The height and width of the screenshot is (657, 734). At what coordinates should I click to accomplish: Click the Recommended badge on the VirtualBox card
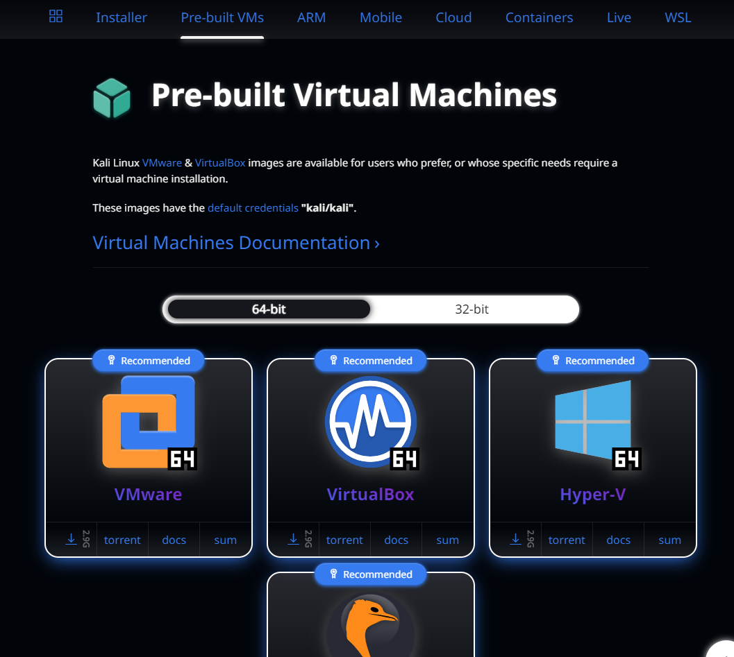click(x=371, y=361)
